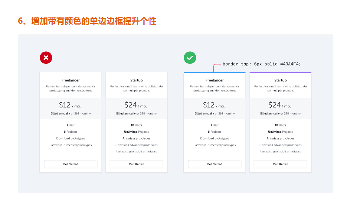Select the purple top border of Startup card
The height and width of the screenshot is (200, 350).
point(280,72)
